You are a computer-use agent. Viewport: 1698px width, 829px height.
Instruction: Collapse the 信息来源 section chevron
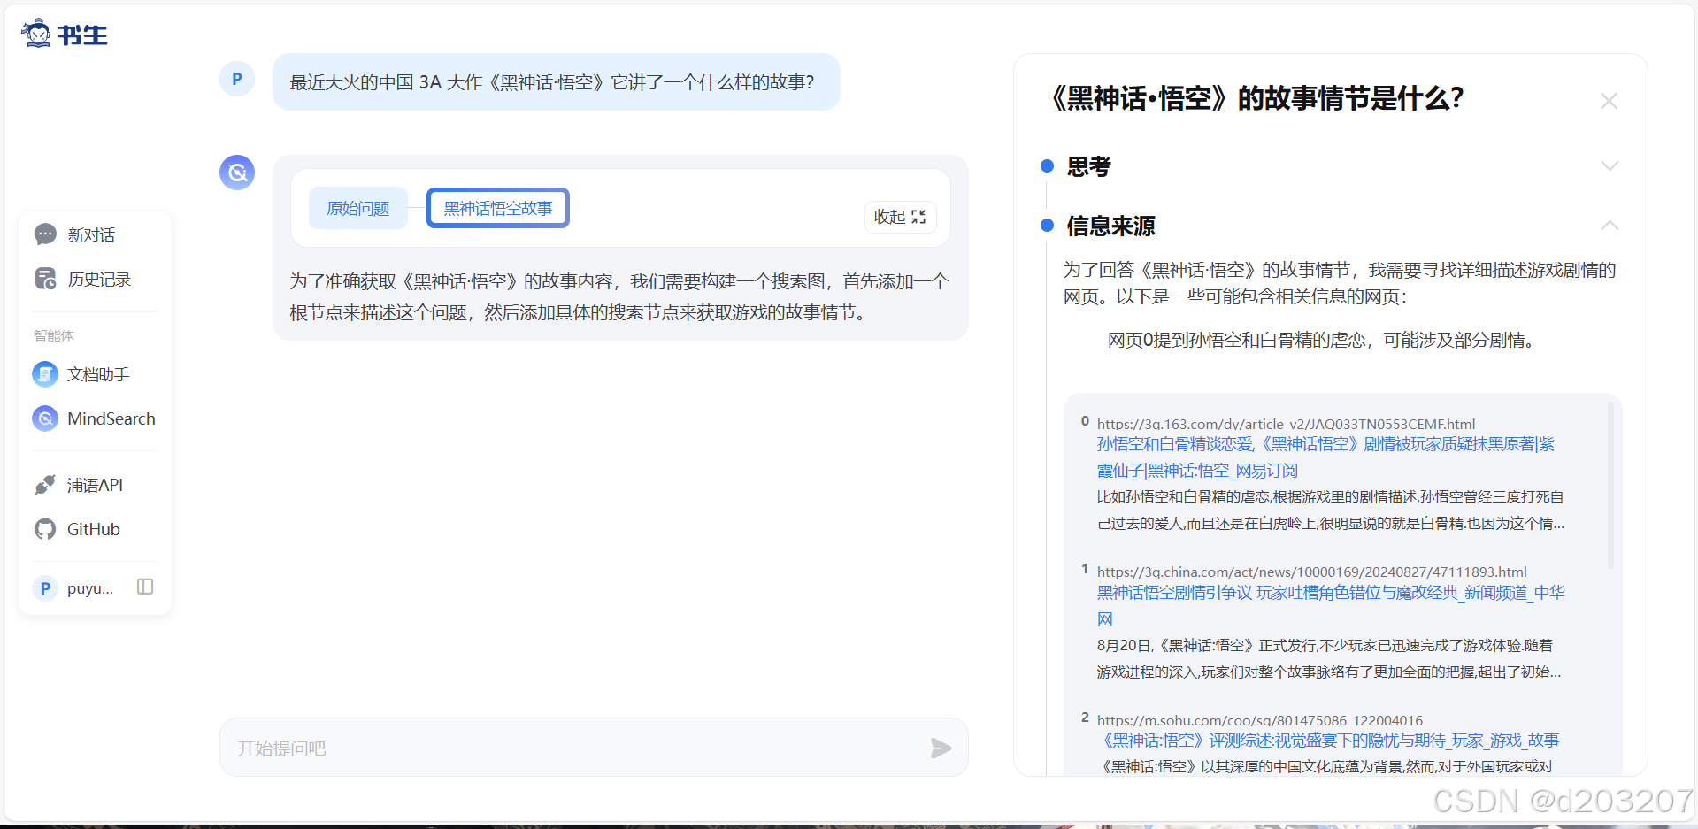click(x=1610, y=226)
